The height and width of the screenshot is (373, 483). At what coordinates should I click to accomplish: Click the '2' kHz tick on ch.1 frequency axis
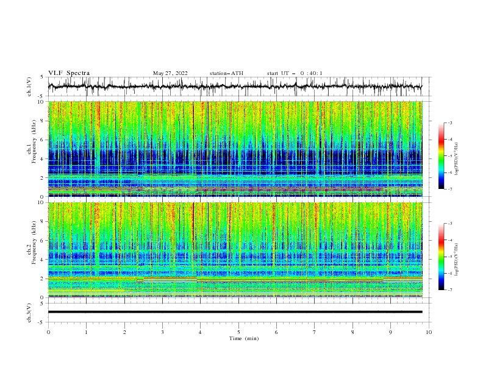coord(43,177)
